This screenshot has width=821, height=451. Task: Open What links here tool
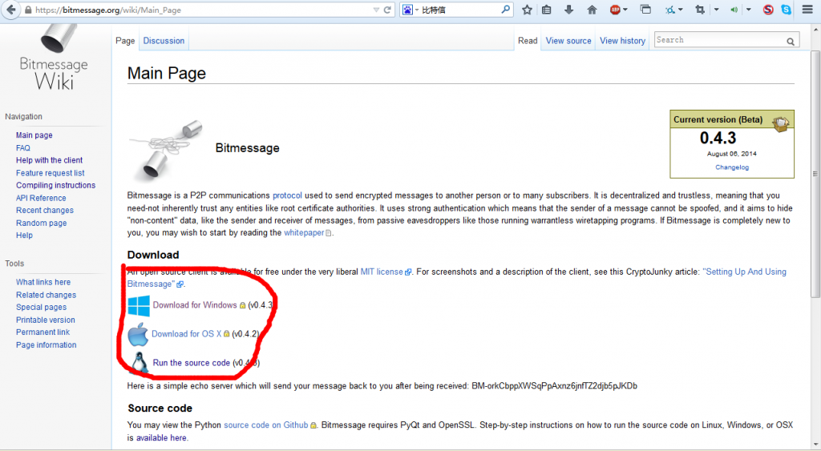click(x=43, y=282)
